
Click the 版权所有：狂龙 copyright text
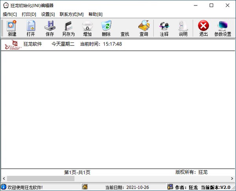192,172
